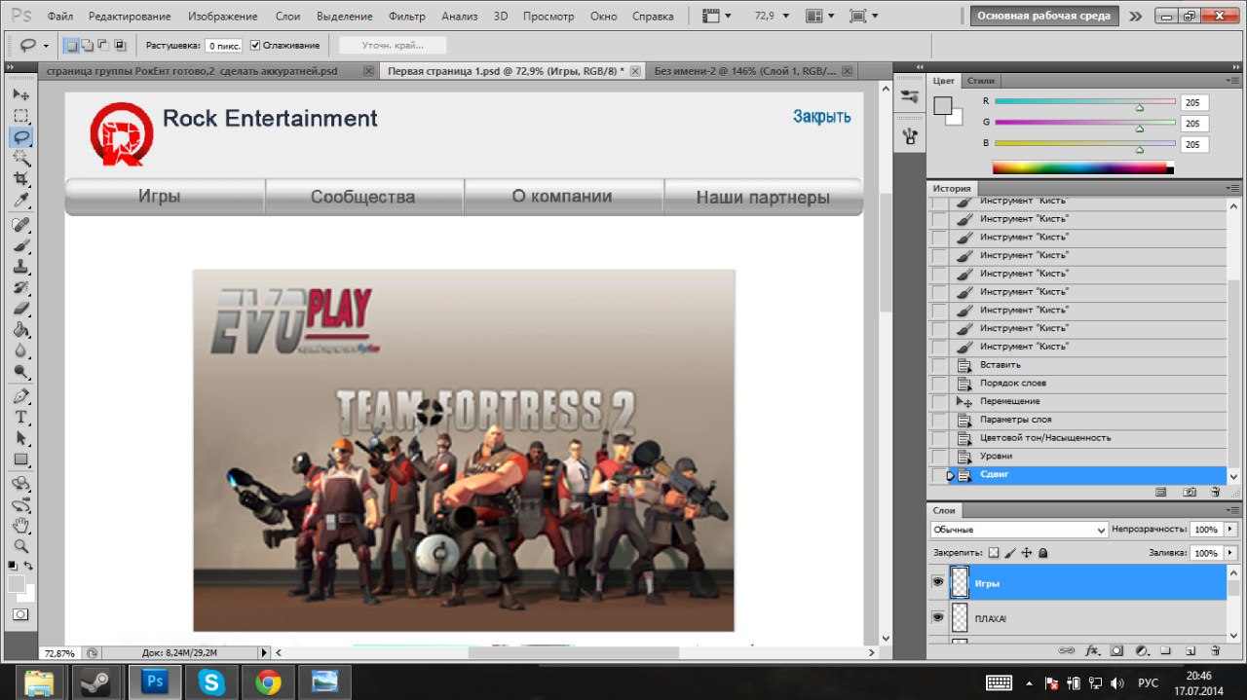Select the Rectangular Marquee tool
The width and height of the screenshot is (1247, 700).
tap(20, 115)
